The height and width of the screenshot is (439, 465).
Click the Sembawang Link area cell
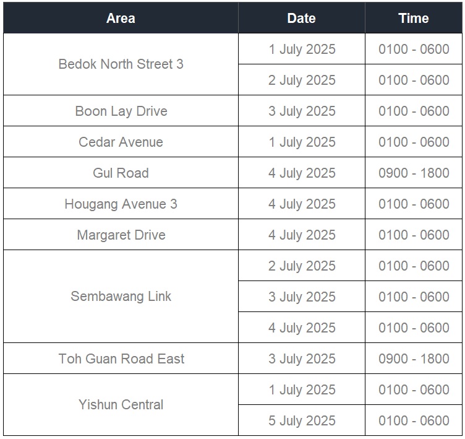click(x=121, y=297)
